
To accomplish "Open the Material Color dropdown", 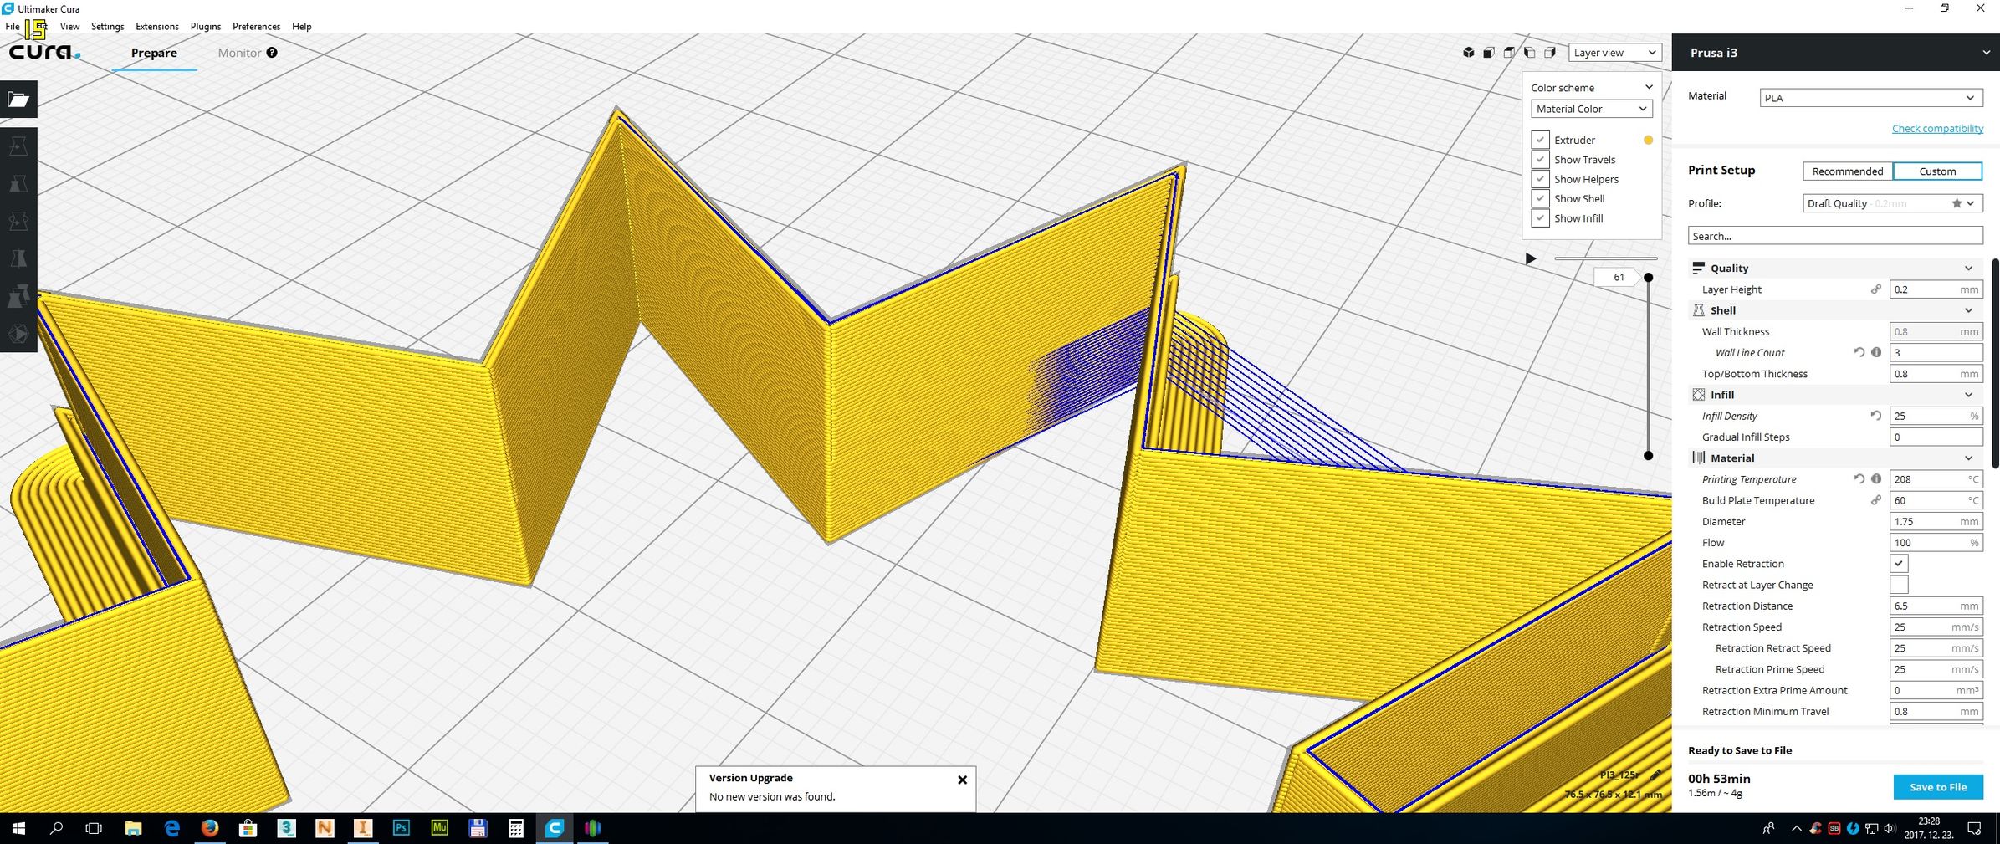I will [1592, 109].
